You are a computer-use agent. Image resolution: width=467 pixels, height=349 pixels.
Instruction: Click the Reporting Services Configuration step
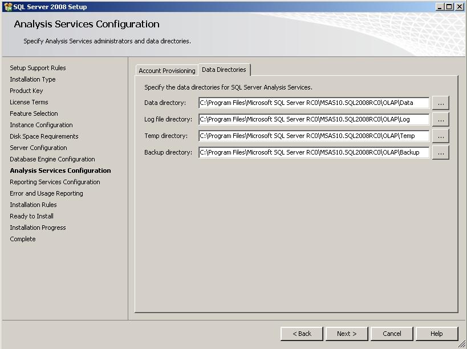55,182
